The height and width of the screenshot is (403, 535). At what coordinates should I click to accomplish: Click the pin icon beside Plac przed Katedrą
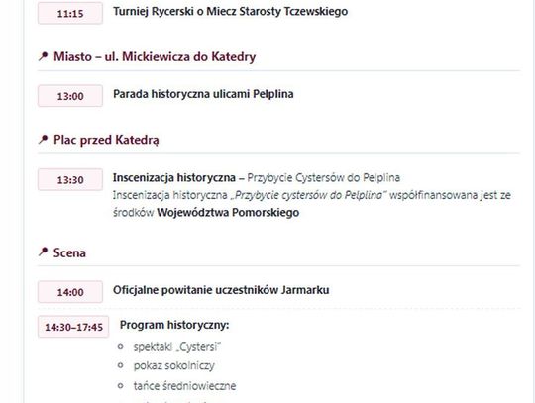[x=43, y=139]
